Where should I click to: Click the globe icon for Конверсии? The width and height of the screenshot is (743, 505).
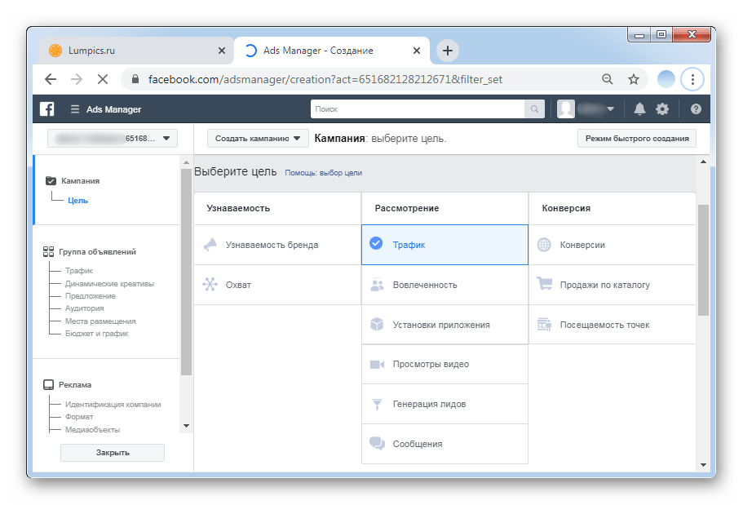[544, 245]
